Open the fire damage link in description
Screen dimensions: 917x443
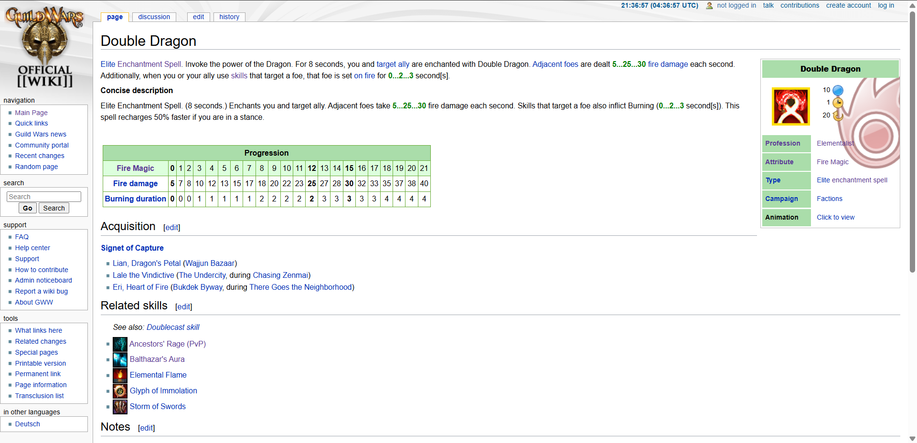[x=668, y=64]
